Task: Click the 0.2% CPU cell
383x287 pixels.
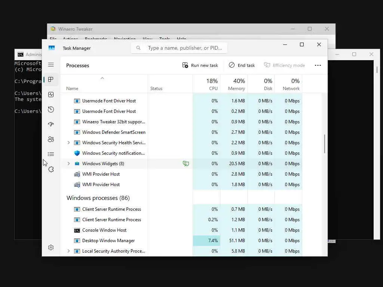Action: point(206,220)
